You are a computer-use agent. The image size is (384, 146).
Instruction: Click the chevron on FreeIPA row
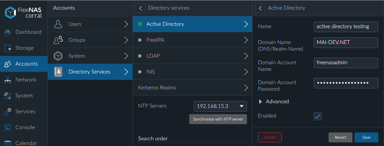pos(246,40)
